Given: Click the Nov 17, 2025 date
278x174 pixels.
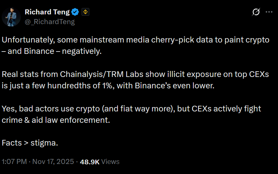Looking at the screenshot, I should (53, 162).
